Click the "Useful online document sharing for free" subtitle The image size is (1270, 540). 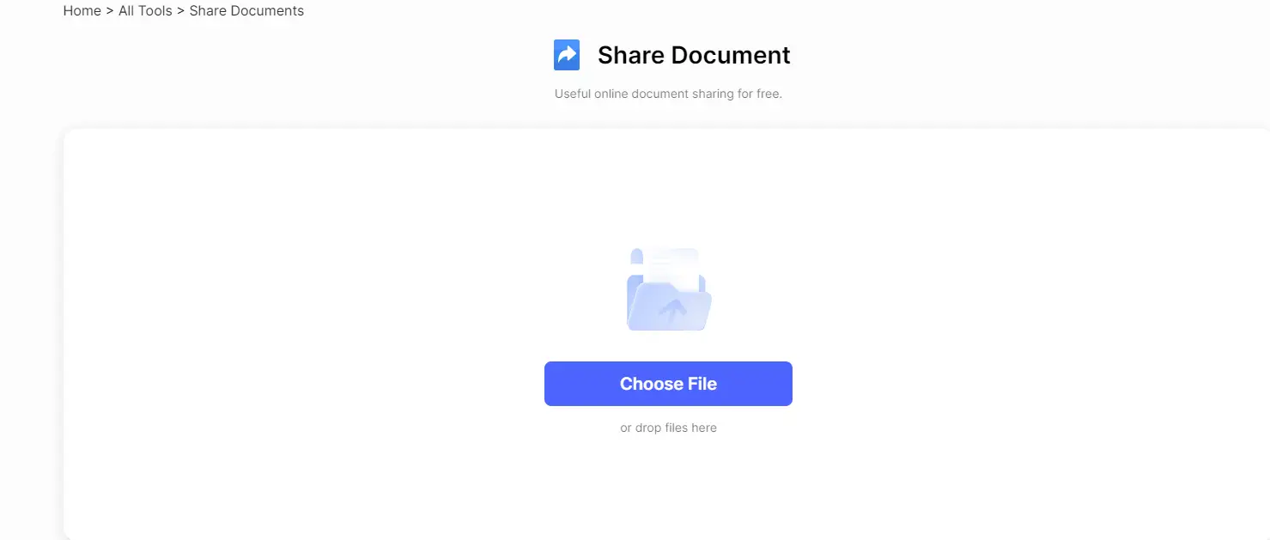pos(668,94)
